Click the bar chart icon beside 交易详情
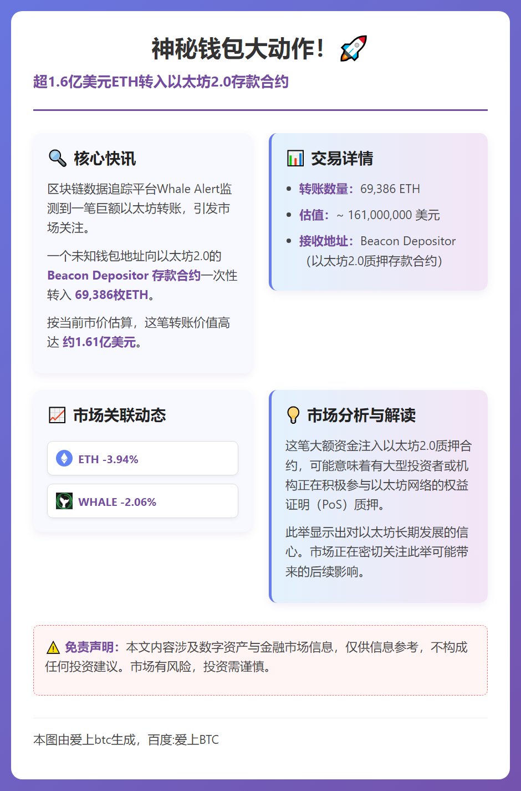The image size is (521, 791). [295, 158]
